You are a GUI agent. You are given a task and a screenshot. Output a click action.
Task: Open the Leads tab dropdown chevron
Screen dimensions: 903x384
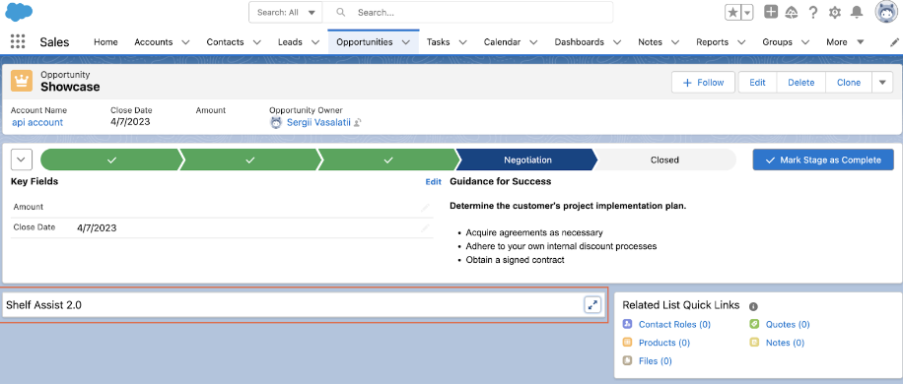(x=315, y=42)
